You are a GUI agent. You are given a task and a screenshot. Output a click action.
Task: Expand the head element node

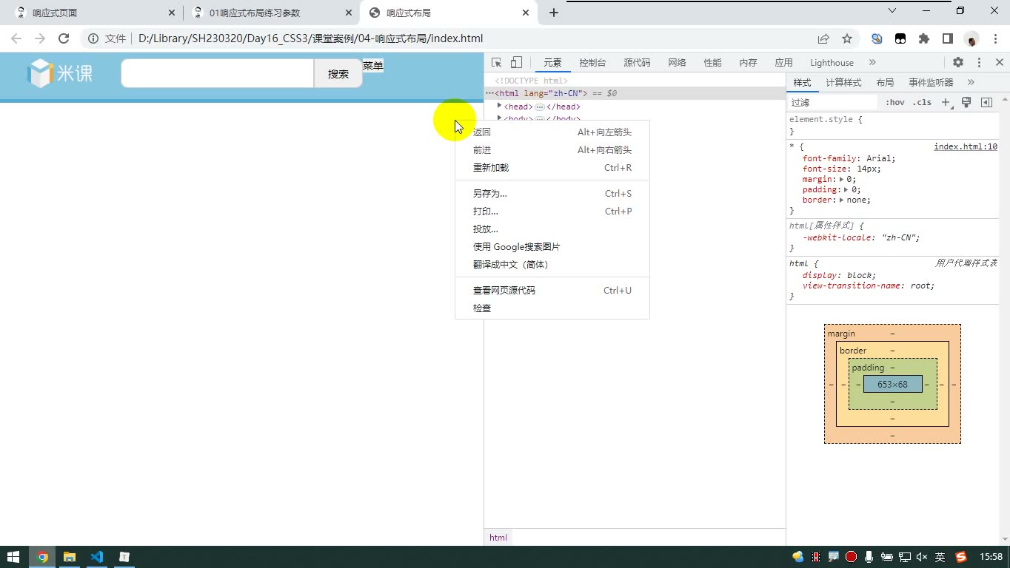point(500,106)
